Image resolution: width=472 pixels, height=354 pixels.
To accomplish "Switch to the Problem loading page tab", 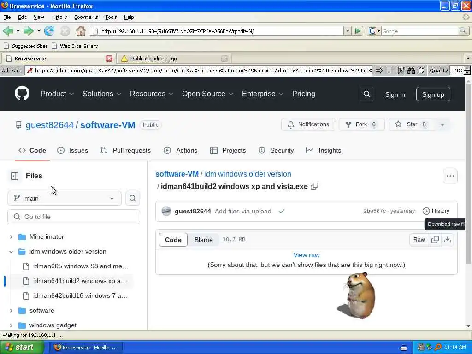I will point(174,59).
